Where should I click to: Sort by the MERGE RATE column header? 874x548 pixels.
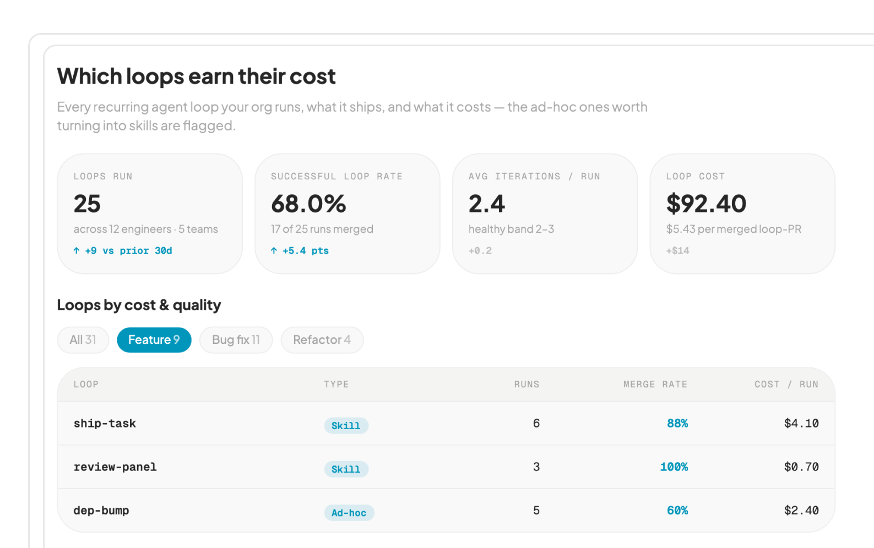[x=655, y=385]
